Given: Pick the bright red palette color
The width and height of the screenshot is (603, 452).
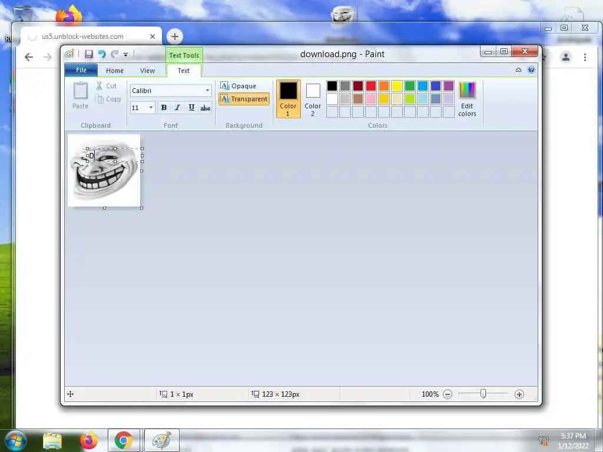Looking at the screenshot, I should point(371,86).
